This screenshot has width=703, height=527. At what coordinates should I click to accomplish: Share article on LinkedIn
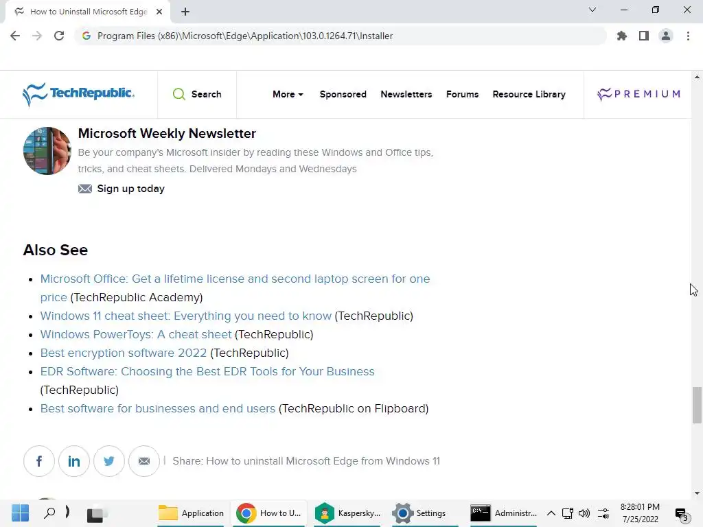pos(74,461)
